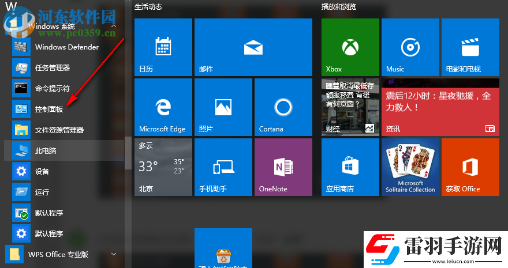Viewport: 508px width, 268px height.
Task: Open the 电影和电视 tile
Action: (x=470, y=47)
